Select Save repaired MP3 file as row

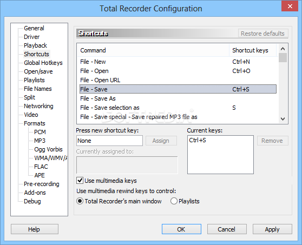(x=178, y=117)
